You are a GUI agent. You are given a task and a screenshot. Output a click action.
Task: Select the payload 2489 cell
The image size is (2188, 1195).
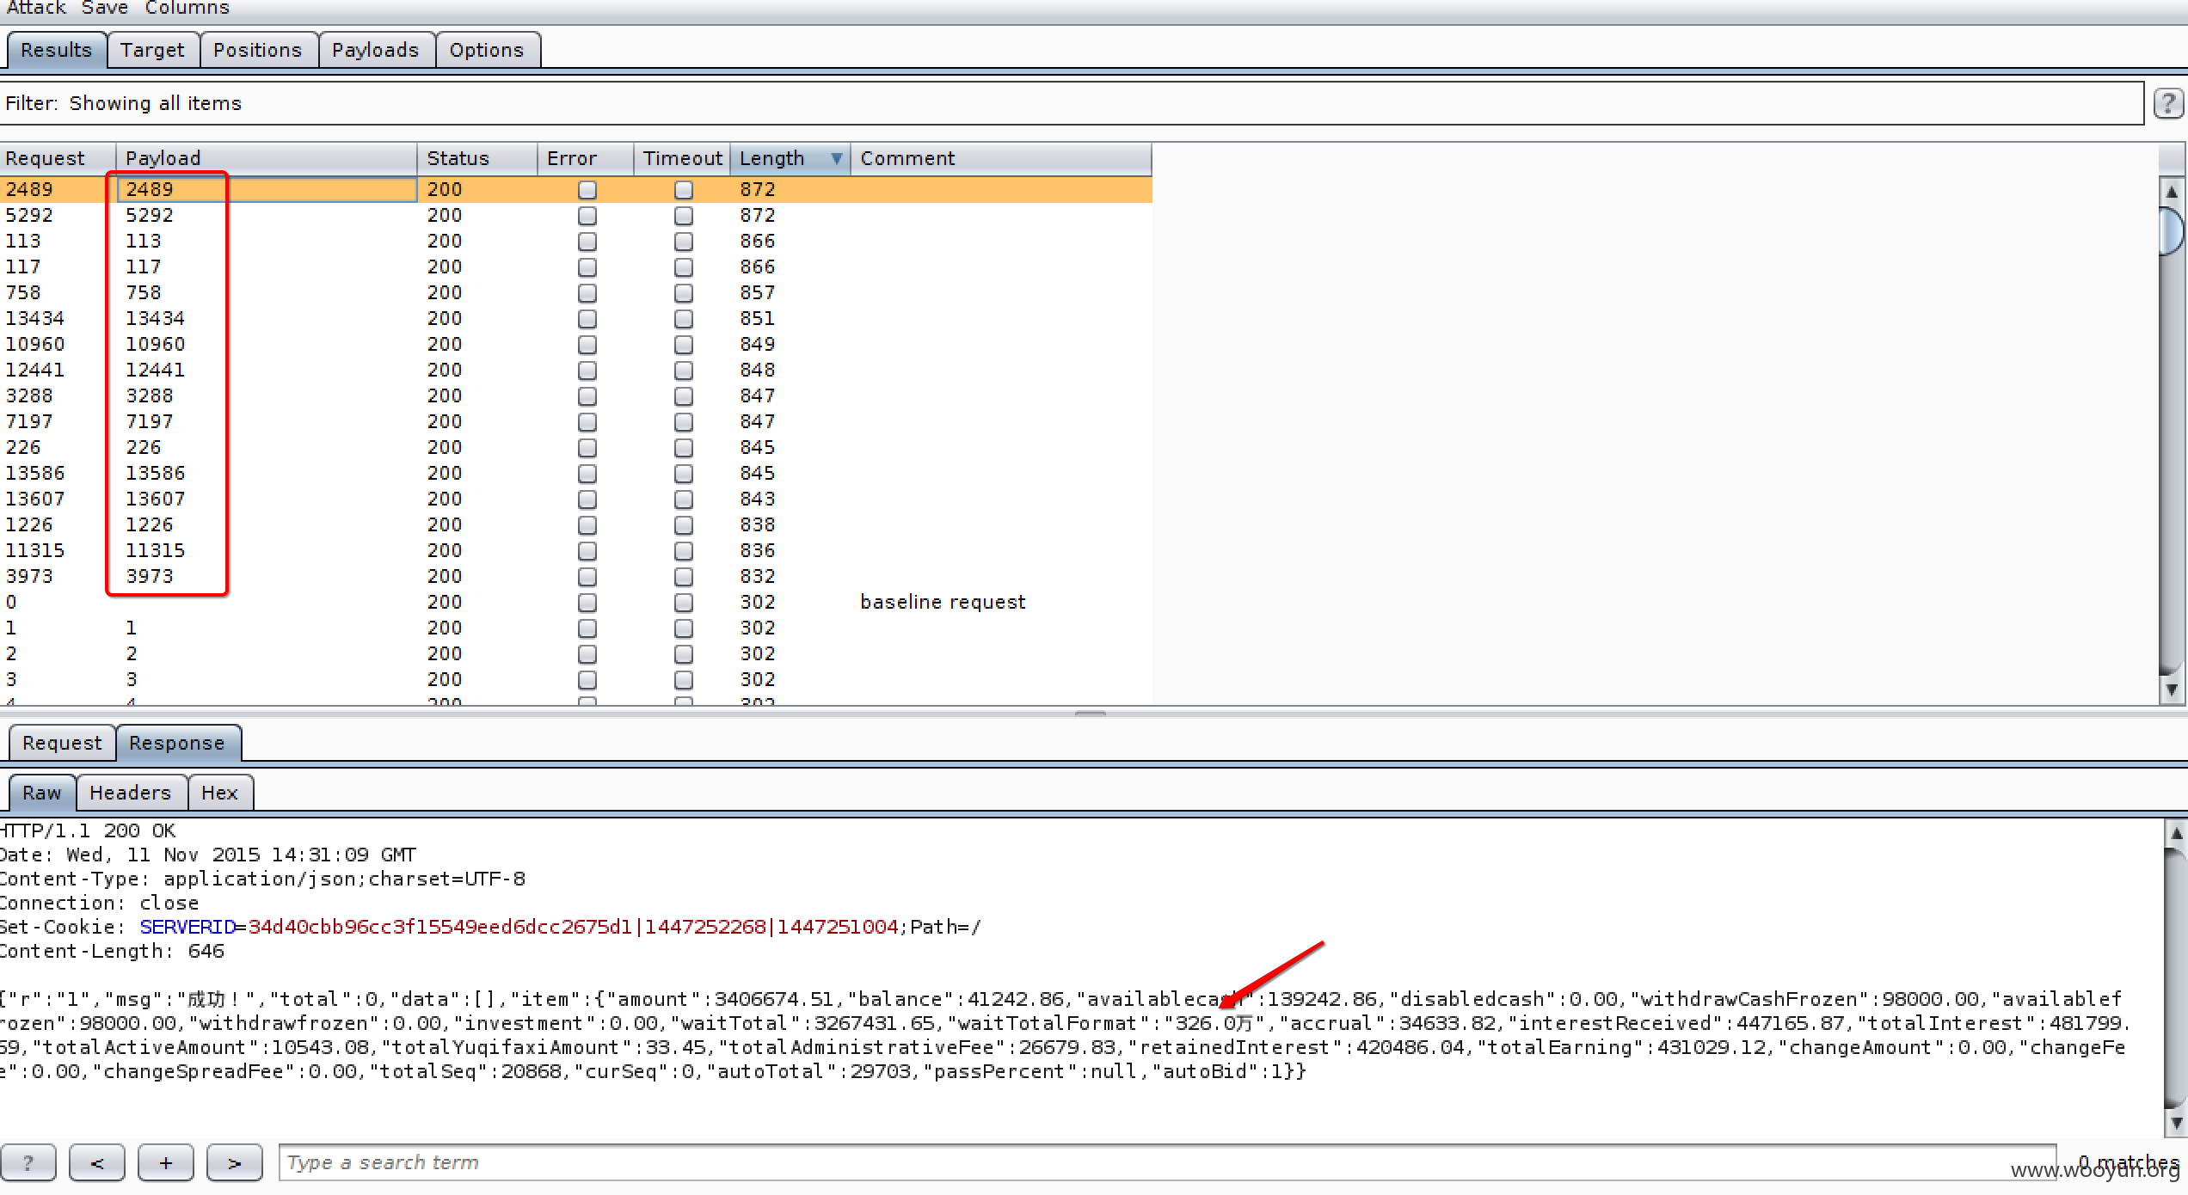267,190
